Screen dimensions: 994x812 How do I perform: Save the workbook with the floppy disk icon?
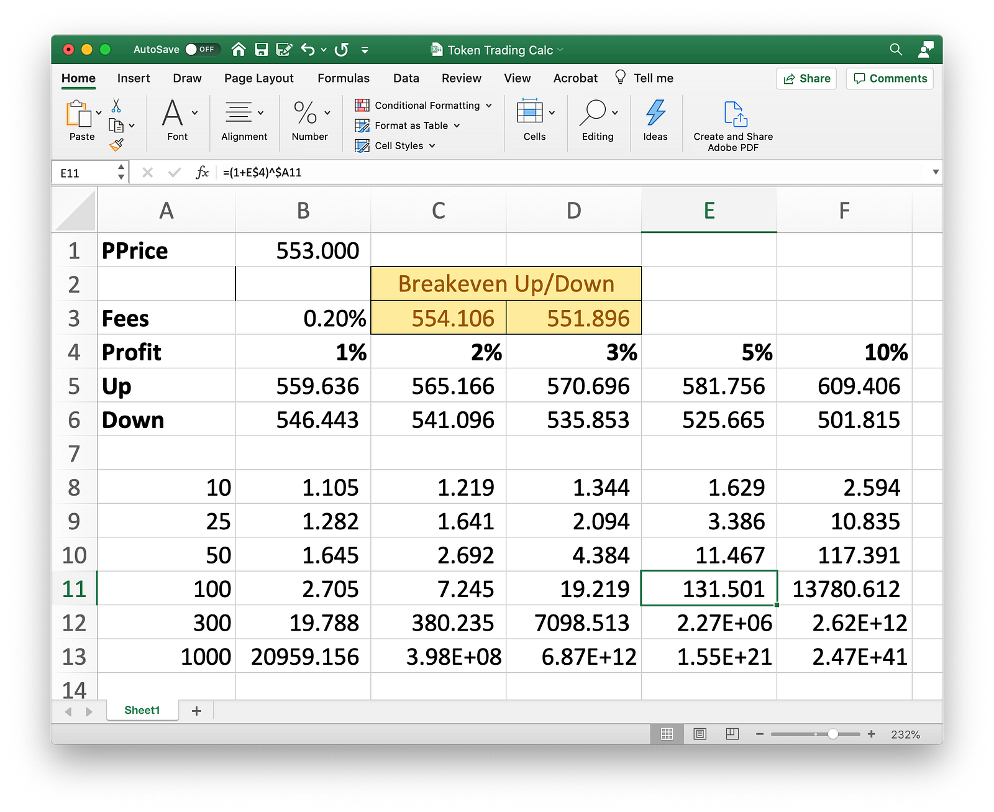coord(262,50)
